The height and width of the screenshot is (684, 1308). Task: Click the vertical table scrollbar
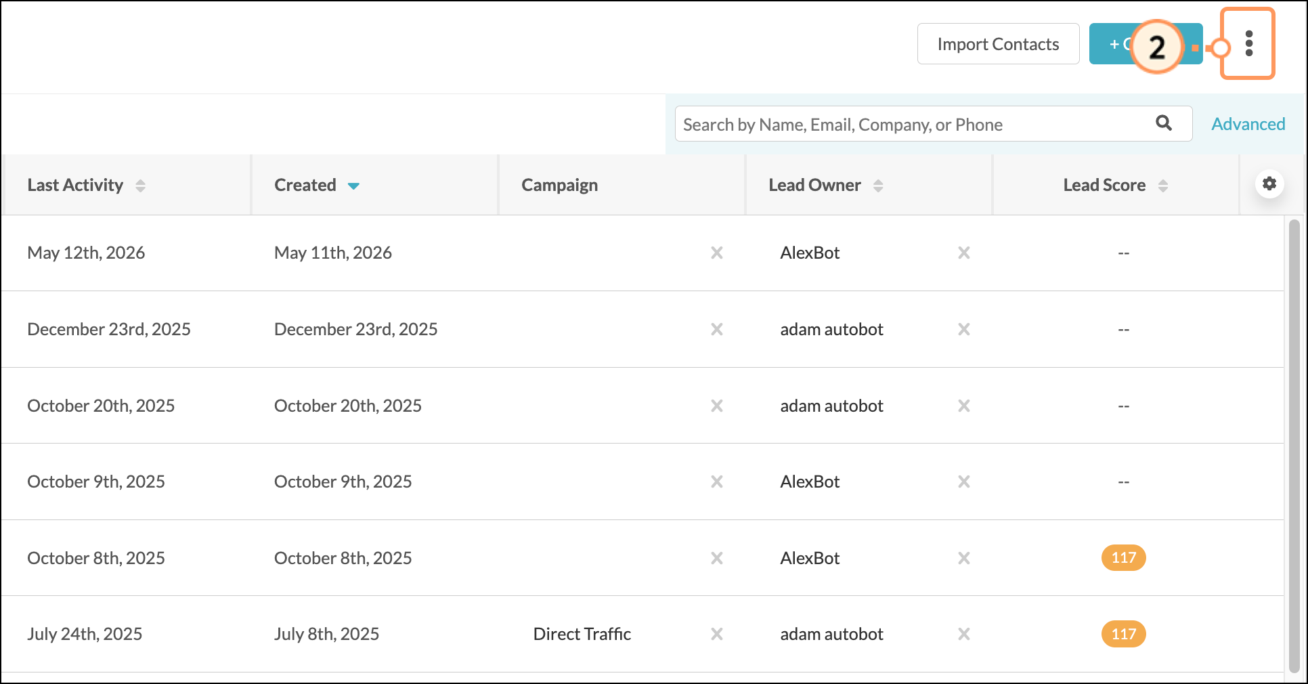pos(1294,446)
